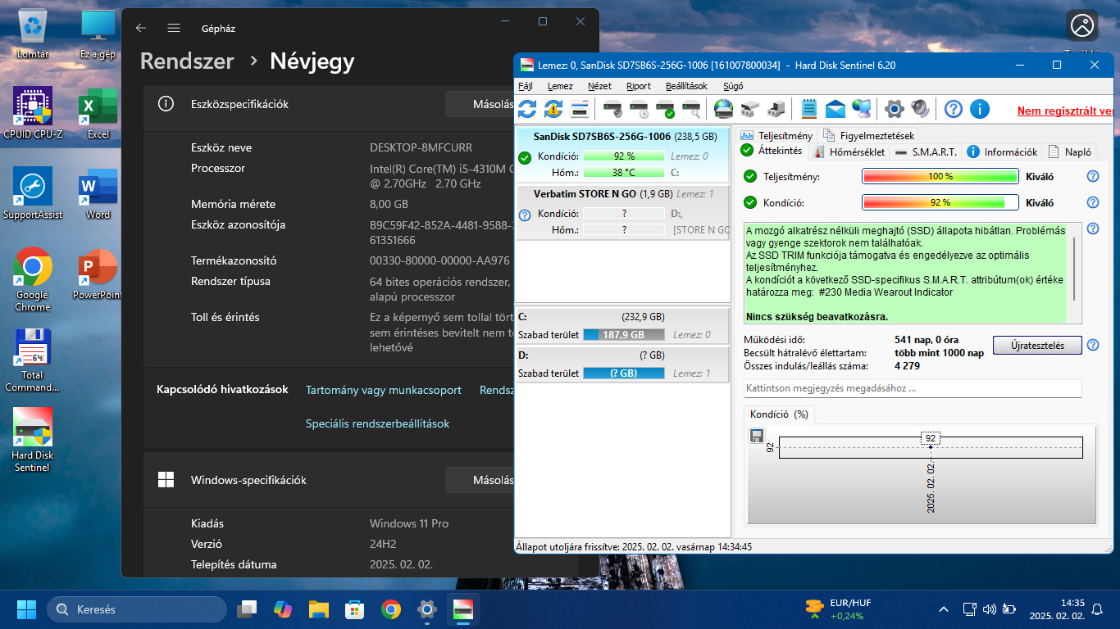Image resolution: width=1120 pixels, height=629 pixels.
Task: Open the SupportAssist desktop icon
Action: (x=33, y=193)
